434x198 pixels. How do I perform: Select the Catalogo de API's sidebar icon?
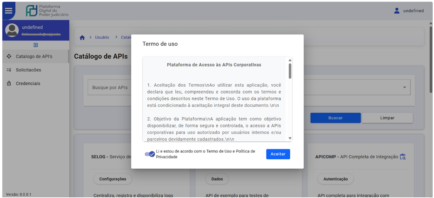(x=9, y=57)
